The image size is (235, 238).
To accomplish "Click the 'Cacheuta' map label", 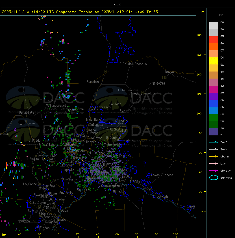I will (x=48, y=159).
